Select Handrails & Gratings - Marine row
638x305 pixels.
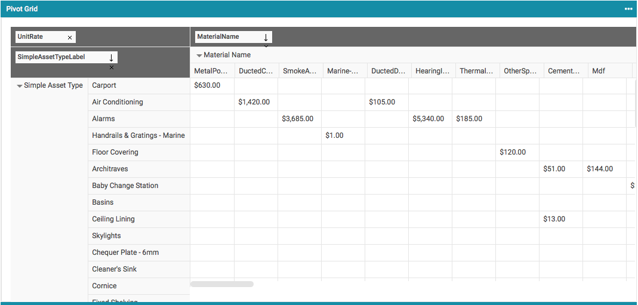pyautogui.click(x=138, y=135)
